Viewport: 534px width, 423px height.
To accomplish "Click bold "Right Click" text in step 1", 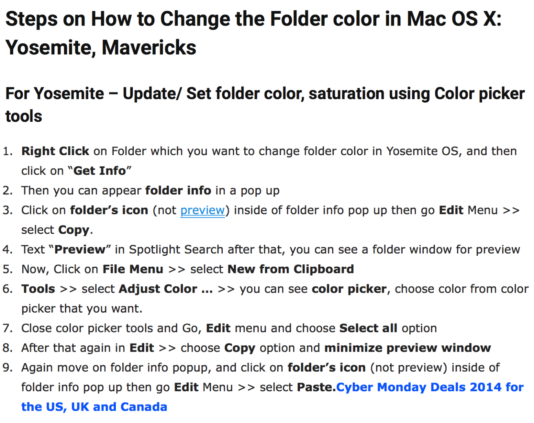I will coord(55,151).
